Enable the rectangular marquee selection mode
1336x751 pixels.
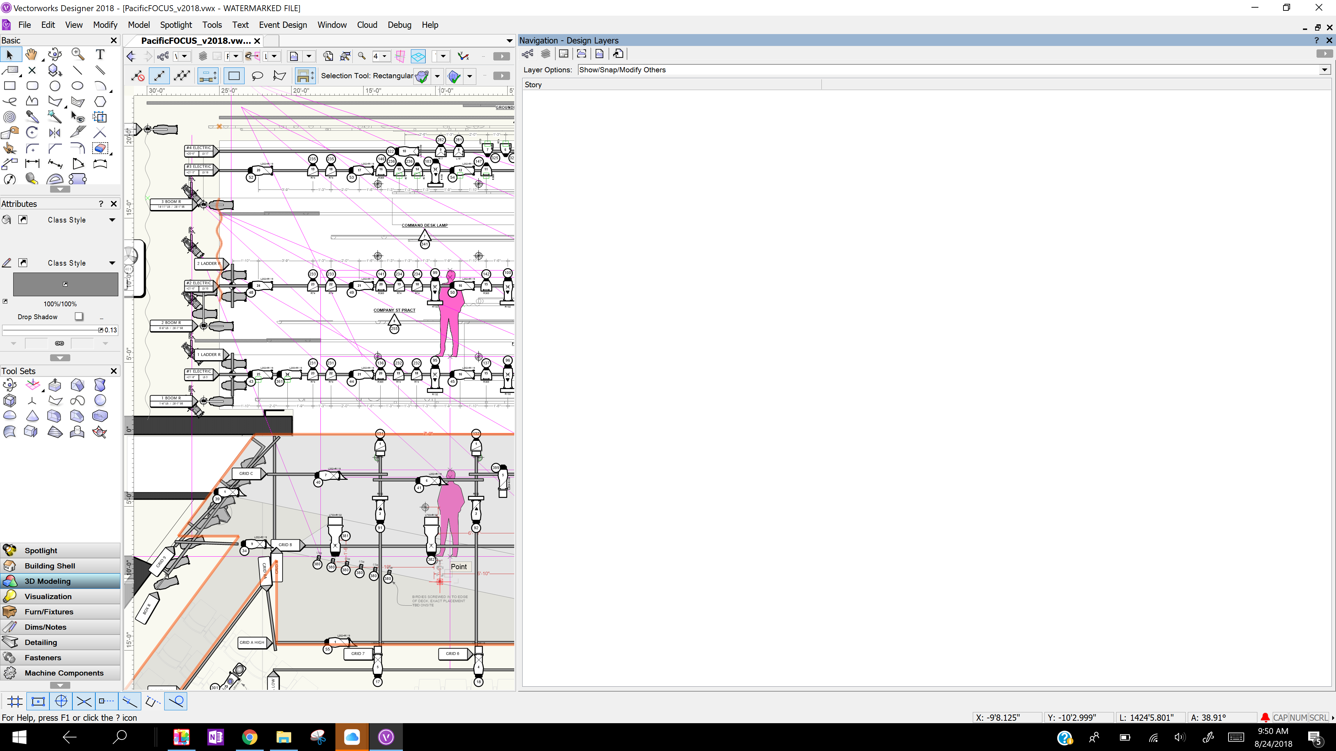234,76
